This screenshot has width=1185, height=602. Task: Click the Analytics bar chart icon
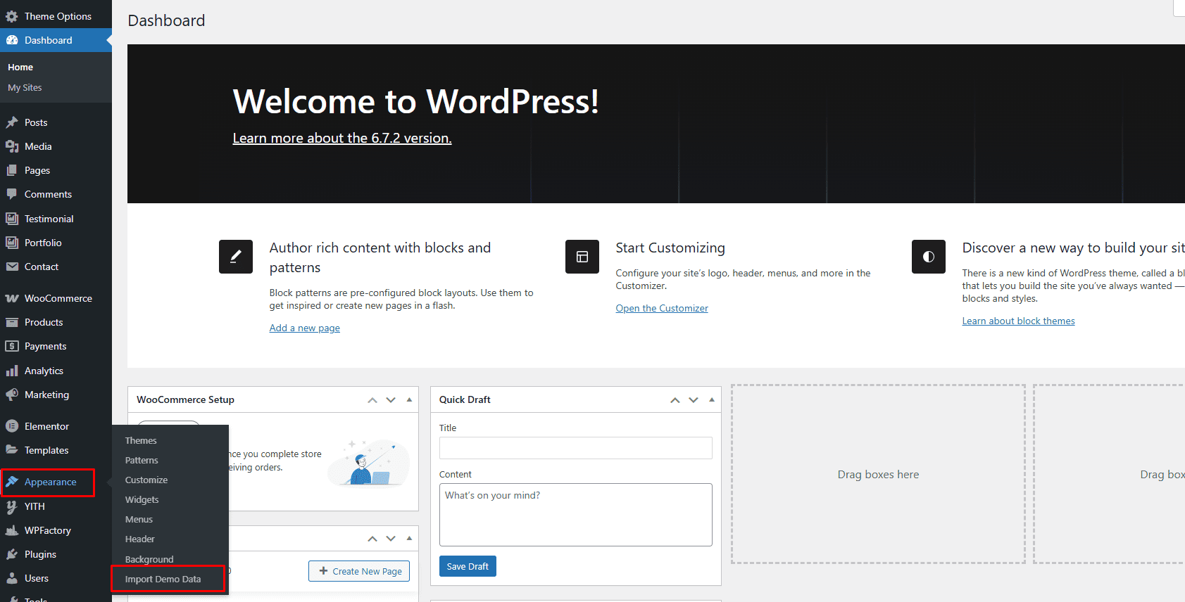coord(12,371)
